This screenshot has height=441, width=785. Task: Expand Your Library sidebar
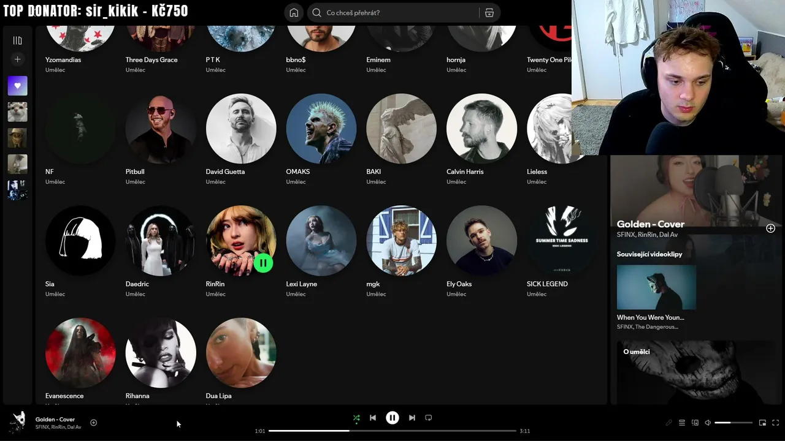17,40
